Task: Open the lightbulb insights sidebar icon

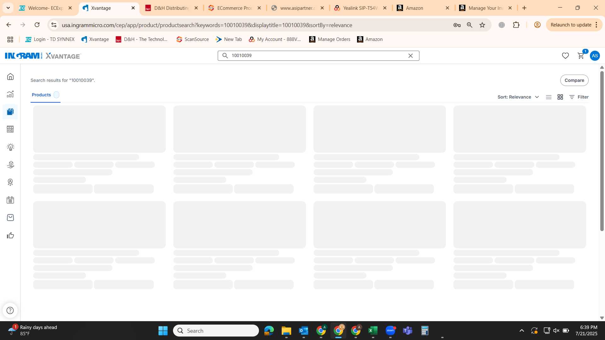Action: pos(10,147)
